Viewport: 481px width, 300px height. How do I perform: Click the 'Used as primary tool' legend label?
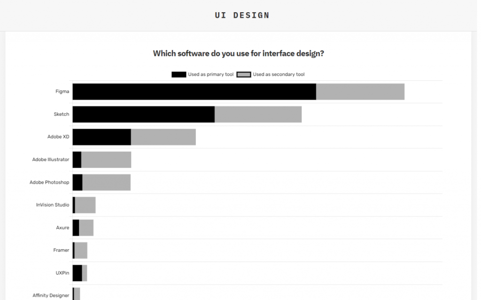click(211, 75)
